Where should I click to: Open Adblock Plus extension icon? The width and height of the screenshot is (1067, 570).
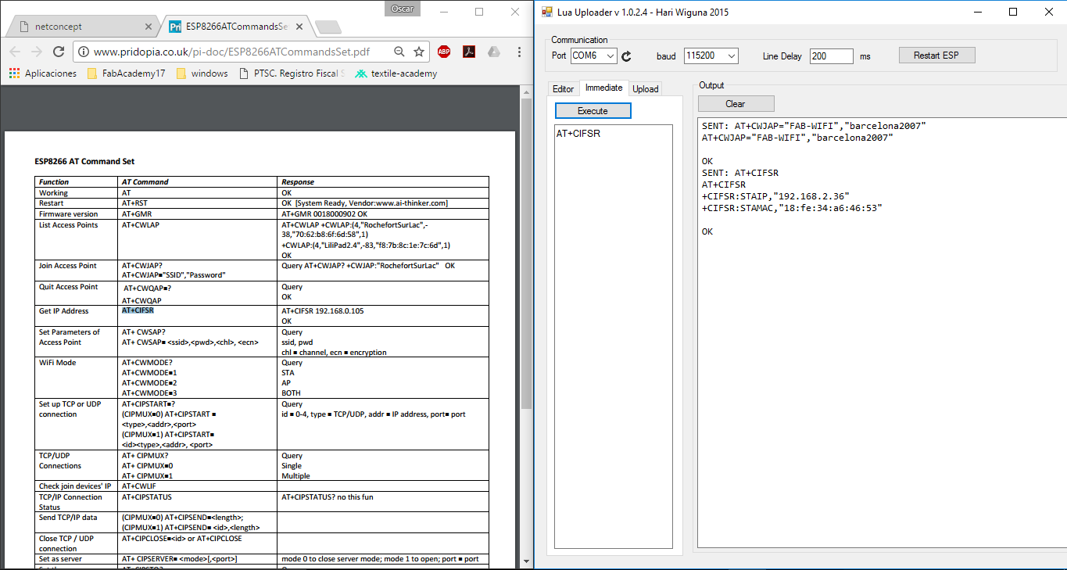pos(444,52)
